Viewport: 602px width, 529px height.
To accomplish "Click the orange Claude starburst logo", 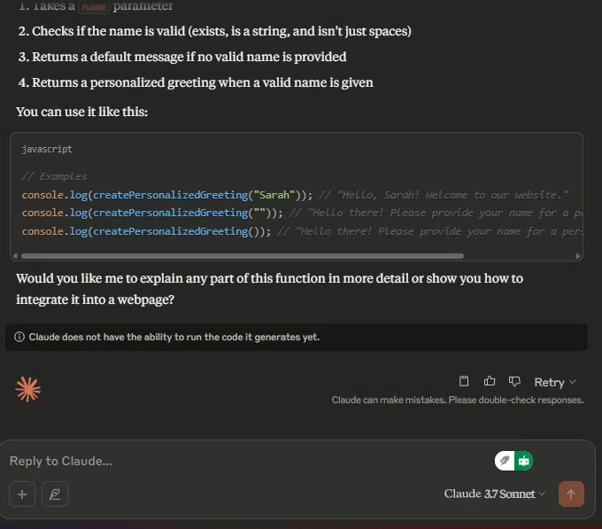I will point(28,389).
